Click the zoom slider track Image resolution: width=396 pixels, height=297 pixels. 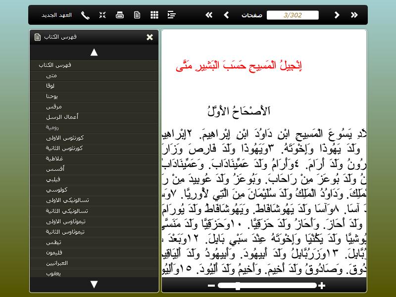[267, 286]
